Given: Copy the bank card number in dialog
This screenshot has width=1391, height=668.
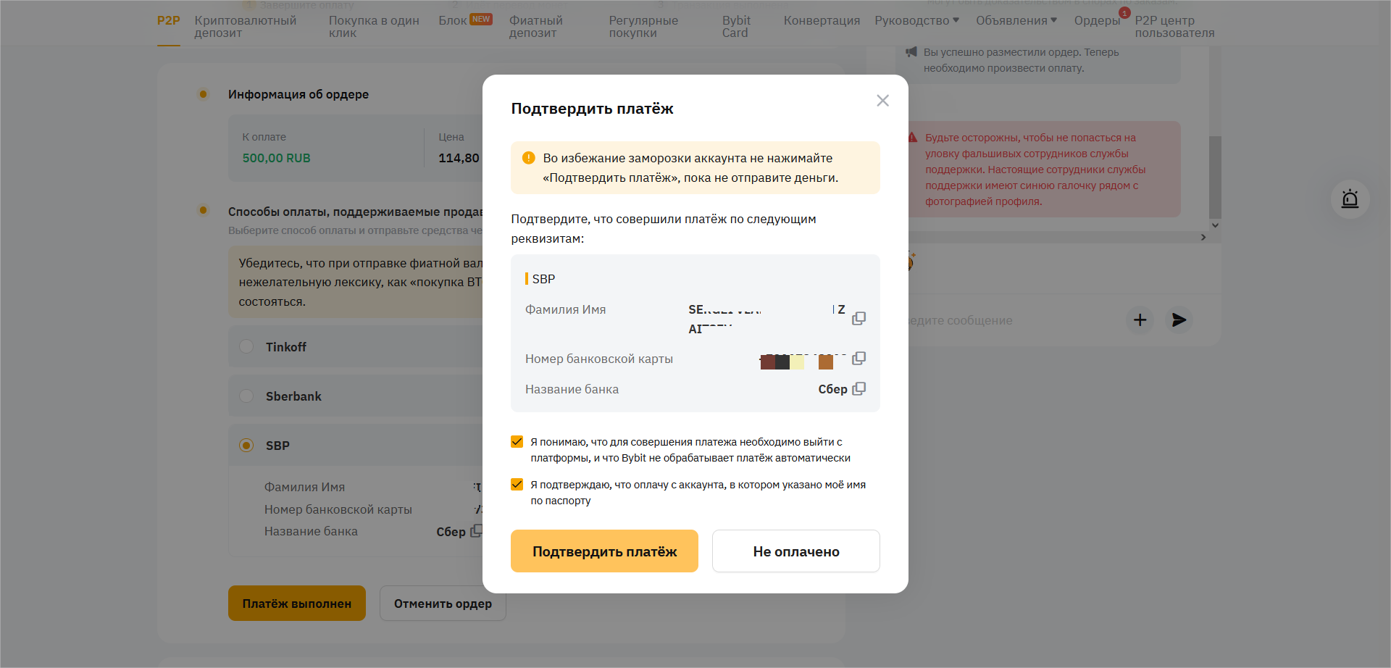Looking at the screenshot, I should (x=859, y=359).
